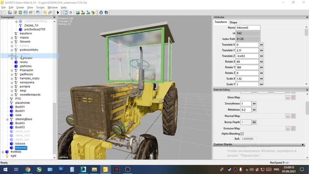Click the first terrain tool icon
The image size is (309, 174).
click(78, 13)
